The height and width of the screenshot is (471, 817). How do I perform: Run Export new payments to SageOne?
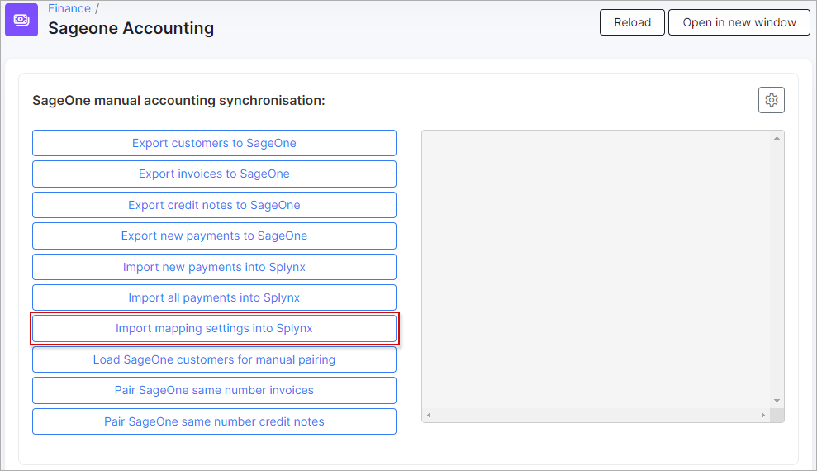(214, 235)
